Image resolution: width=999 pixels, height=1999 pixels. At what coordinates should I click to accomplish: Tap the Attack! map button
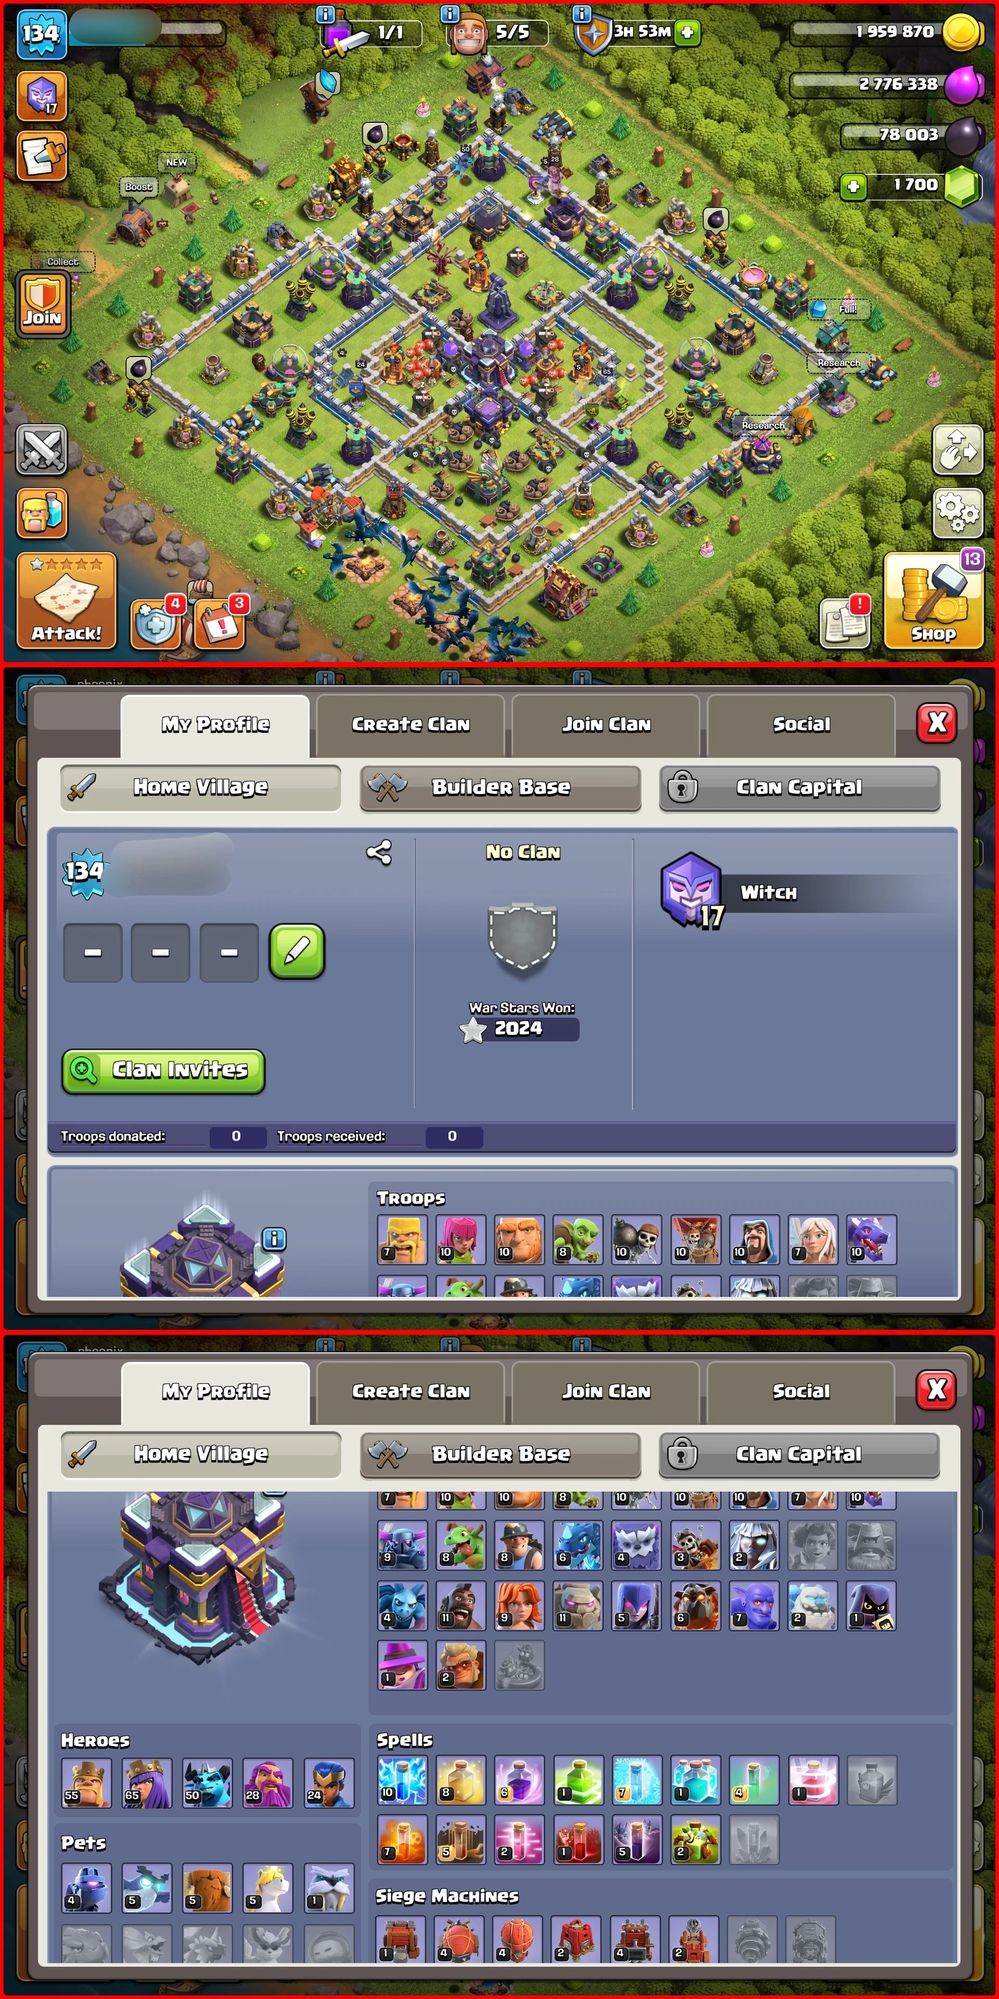(66, 600)
